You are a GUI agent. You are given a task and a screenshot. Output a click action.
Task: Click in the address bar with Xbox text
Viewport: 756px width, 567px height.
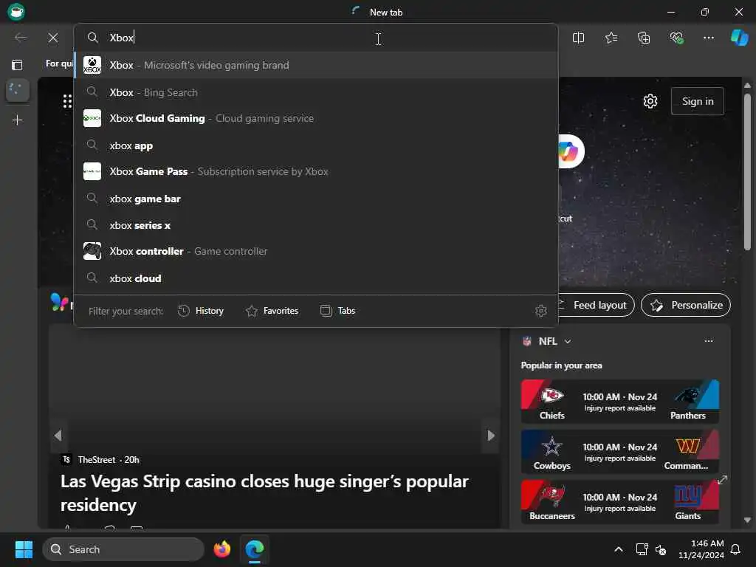click(x=316, y=38)
